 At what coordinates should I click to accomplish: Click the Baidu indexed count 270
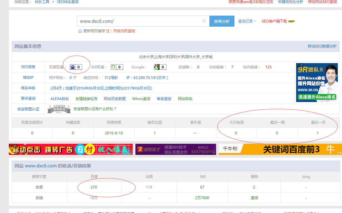point(94,187)
